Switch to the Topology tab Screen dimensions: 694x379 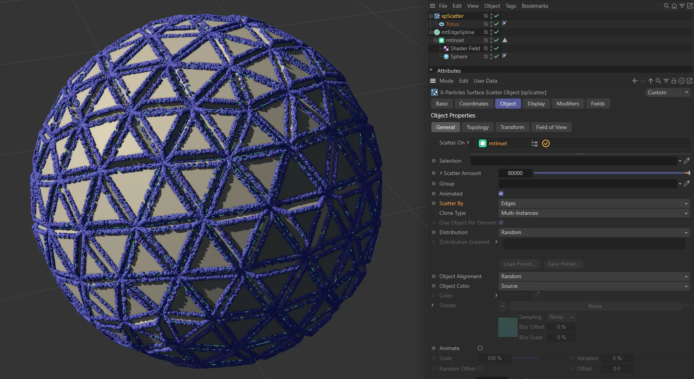[x=477, y=127]
